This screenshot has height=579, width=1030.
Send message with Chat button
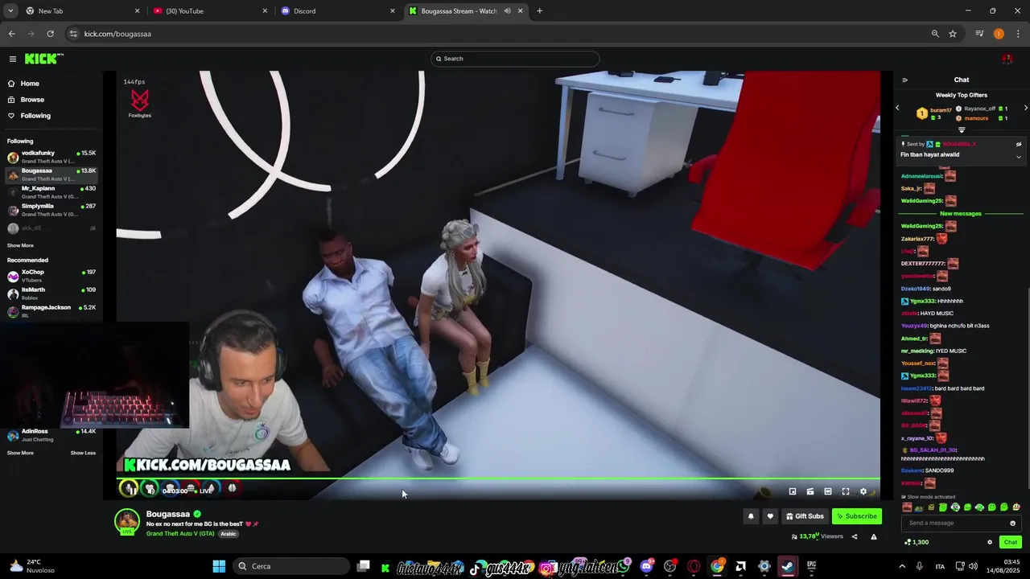tap(1011, 542)
